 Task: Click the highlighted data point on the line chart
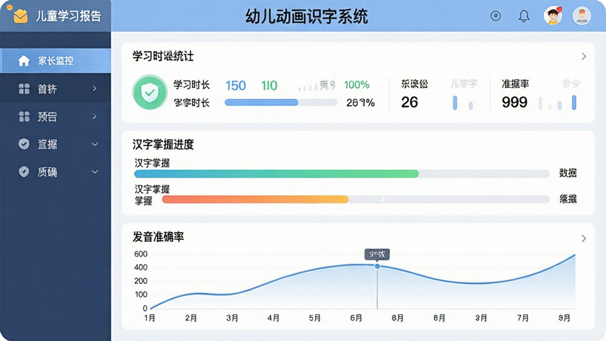[x=377, y=266]
